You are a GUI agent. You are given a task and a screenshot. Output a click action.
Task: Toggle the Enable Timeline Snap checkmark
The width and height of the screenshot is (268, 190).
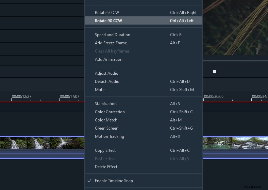[x=89, y=181]
